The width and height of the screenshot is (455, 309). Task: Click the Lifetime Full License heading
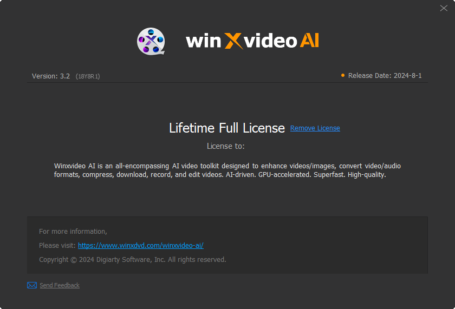tap(227, 128)
